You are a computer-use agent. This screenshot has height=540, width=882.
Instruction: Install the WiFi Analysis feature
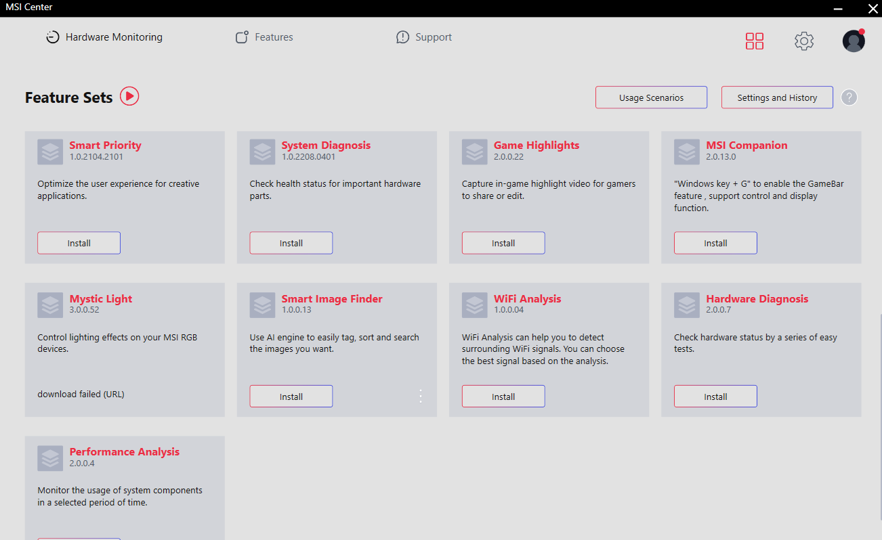point(503,397)
